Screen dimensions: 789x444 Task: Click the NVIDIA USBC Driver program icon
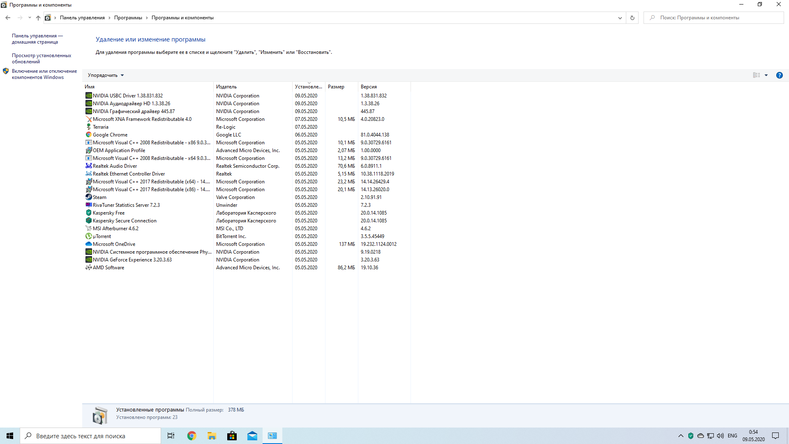pos(88,95)
